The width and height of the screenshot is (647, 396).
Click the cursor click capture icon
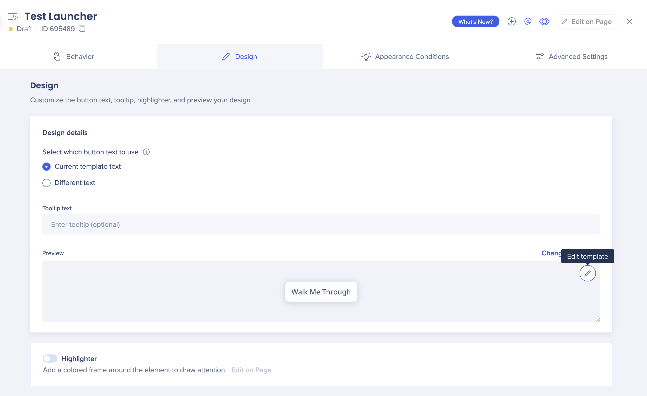click(x=528, y=21)
